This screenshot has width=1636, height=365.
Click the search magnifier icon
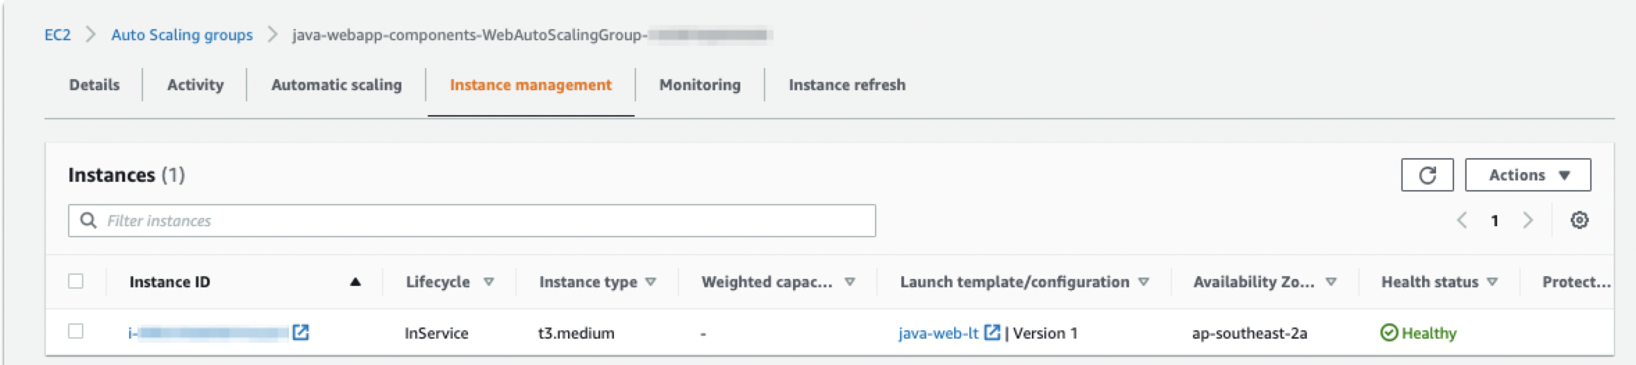[88, 221]
